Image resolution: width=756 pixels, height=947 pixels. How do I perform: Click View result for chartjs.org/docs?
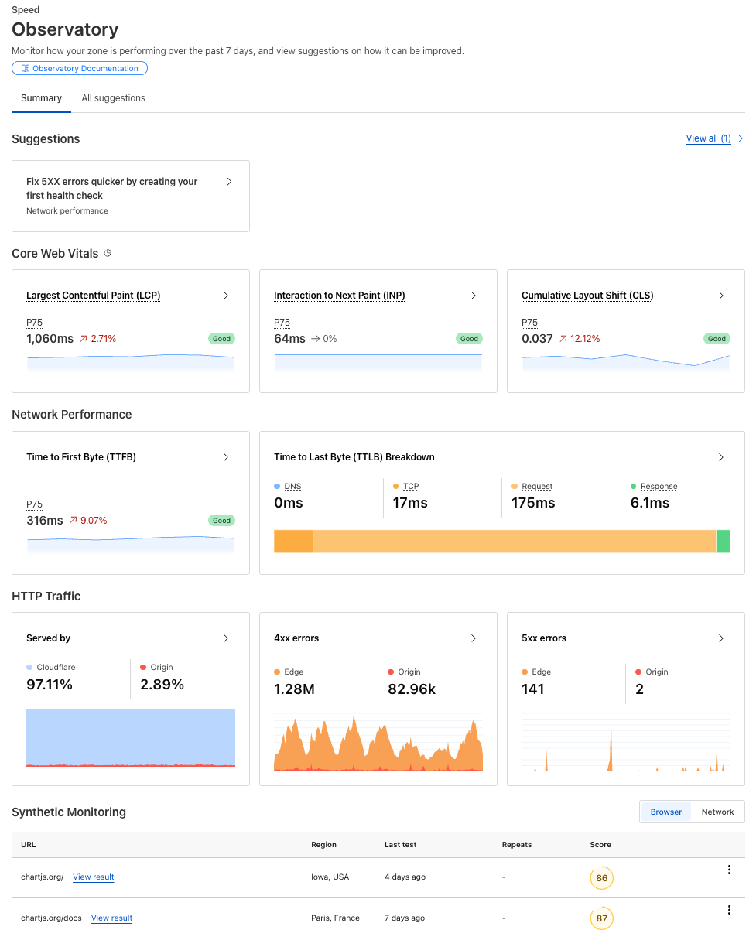click(x=111, y=918)
